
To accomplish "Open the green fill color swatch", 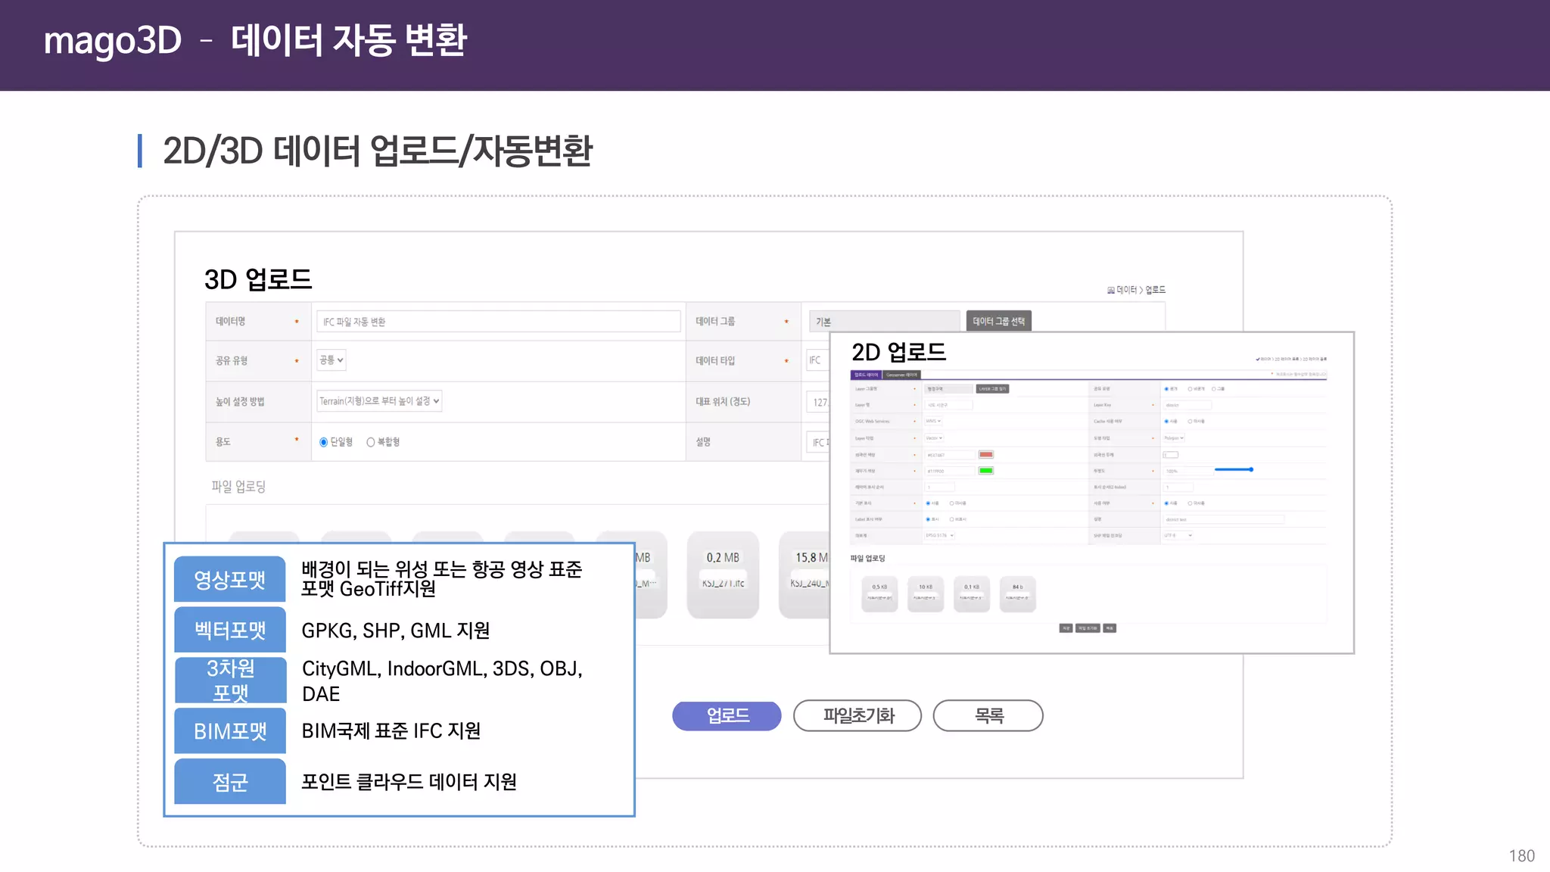I will (986, 470).
